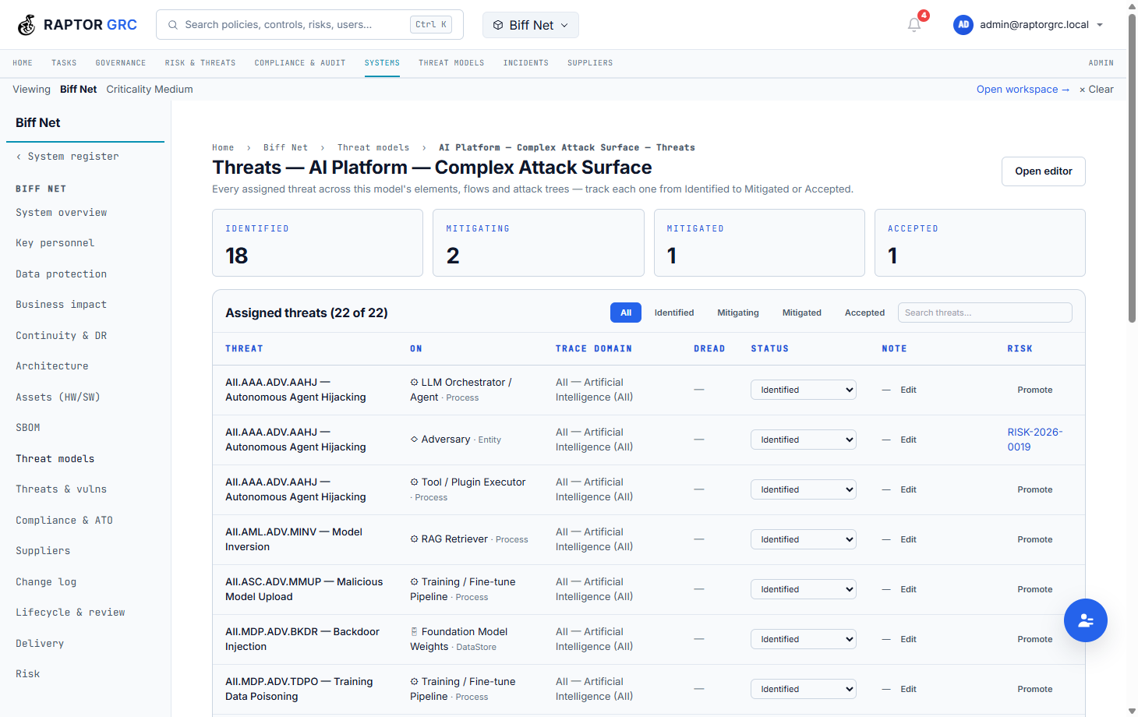Open the Threat Models navigation tab
Image resolution: width=1138 pixels, height=717 pixels.
coord(451,63)
